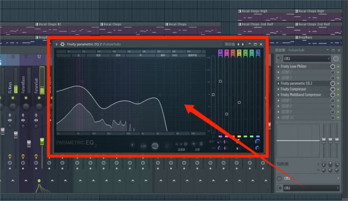Toggle Fruity parametric EQ 2 enable LED
Viewport: 348px width, 201px height.
tap(338, 83)
